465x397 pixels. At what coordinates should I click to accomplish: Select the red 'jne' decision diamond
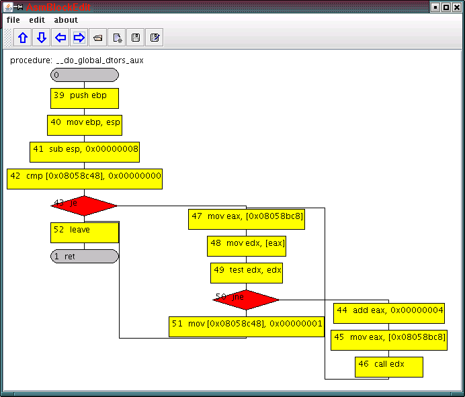pyautogui.click(x=246, y=300)
